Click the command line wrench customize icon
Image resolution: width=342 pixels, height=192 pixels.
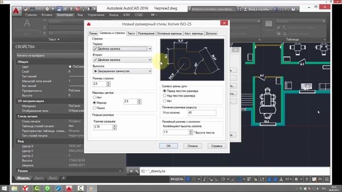[137, 171]
